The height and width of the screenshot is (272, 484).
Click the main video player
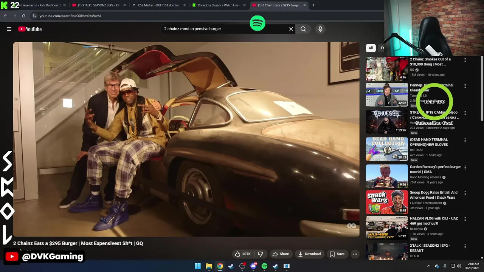pos(186,139)
